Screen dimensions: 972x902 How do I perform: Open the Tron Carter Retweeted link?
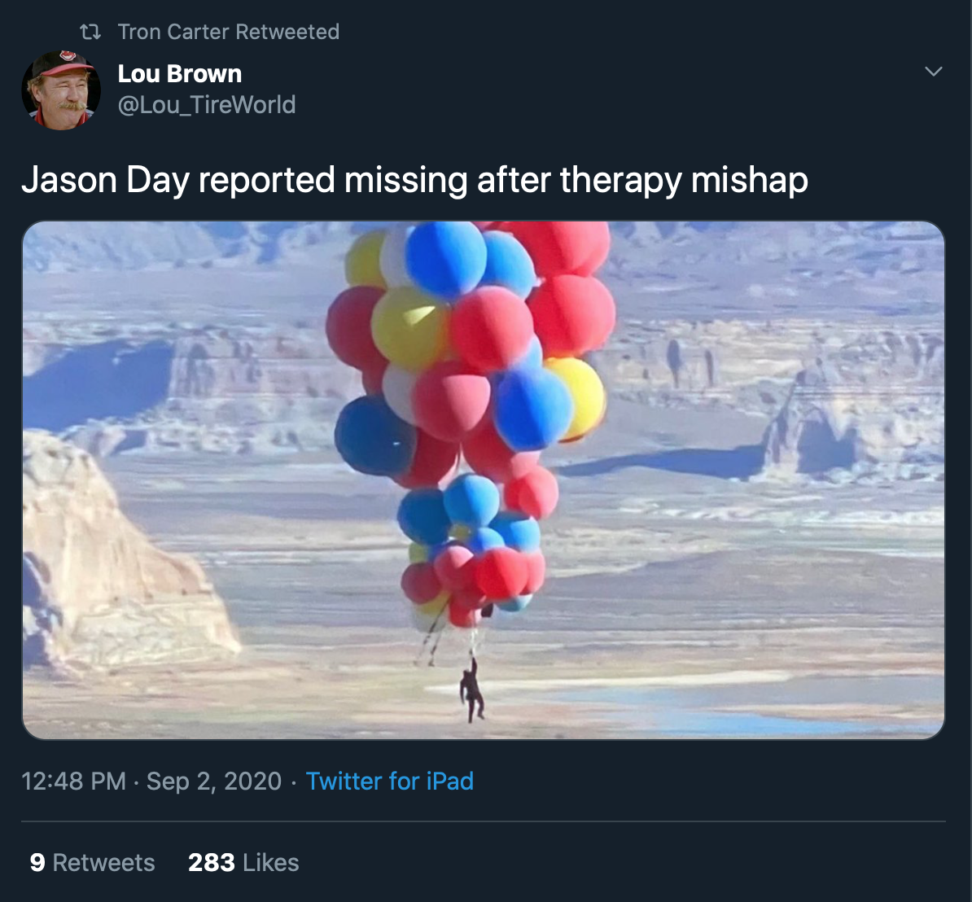pyautogui.click(x=229, y=32)
